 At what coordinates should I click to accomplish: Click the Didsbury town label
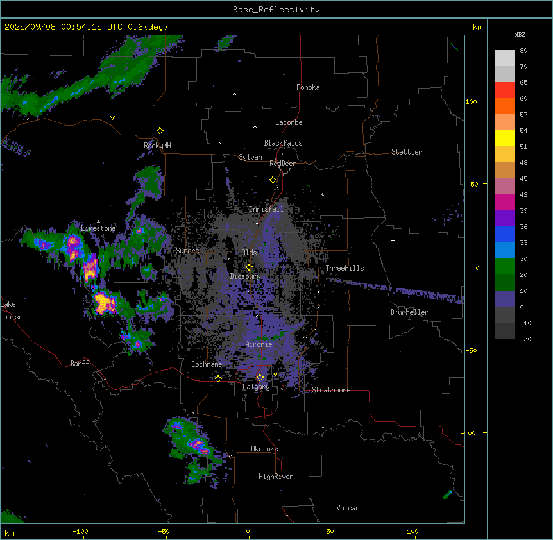click(x=245, y=276)
